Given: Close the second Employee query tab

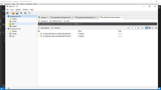Looking at the screenshot, I should point(97,17).
